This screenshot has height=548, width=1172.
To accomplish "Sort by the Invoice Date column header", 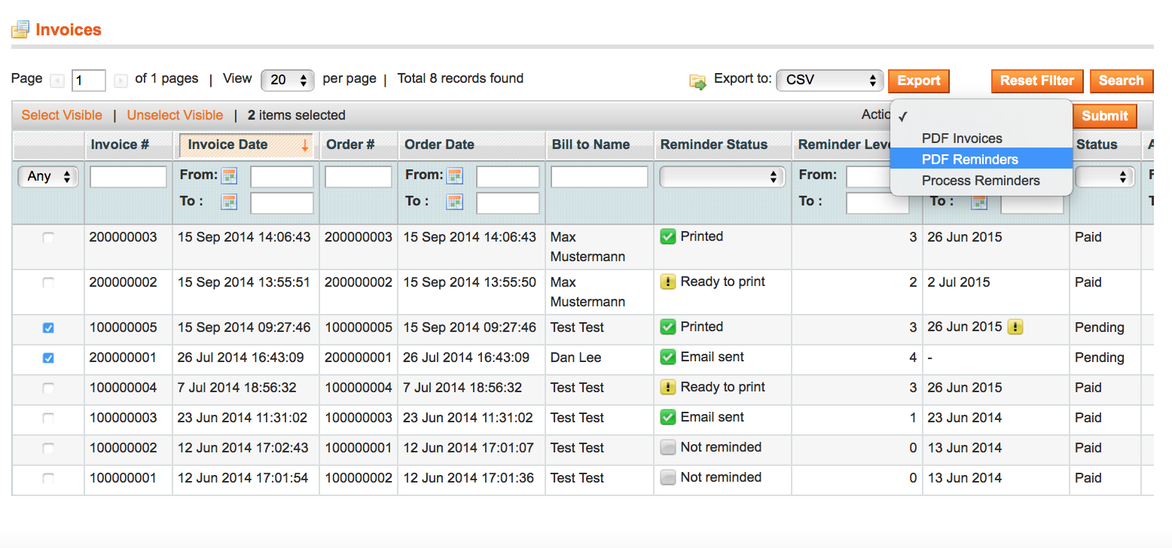I will point(227,145).
